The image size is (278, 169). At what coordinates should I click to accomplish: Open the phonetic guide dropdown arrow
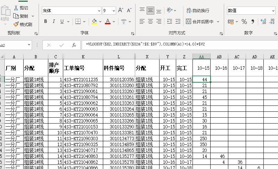click(x=130, y=22)
